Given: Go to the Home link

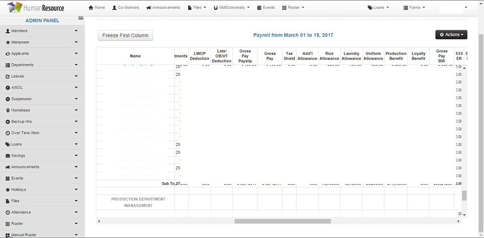Looking at the screenshot, I should tap(96, 8).
